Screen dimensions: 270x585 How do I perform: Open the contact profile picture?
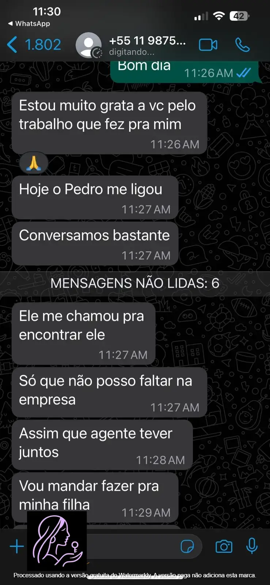[88, 45]
